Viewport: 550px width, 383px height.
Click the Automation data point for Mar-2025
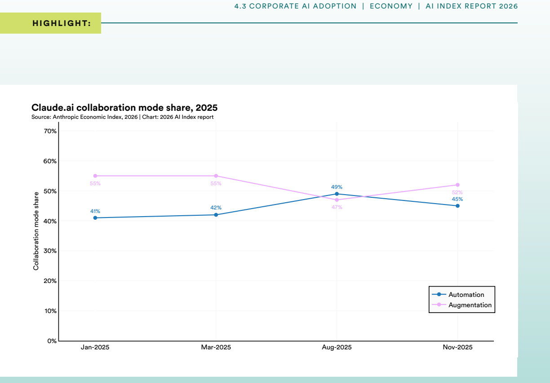tap(216, 215)
